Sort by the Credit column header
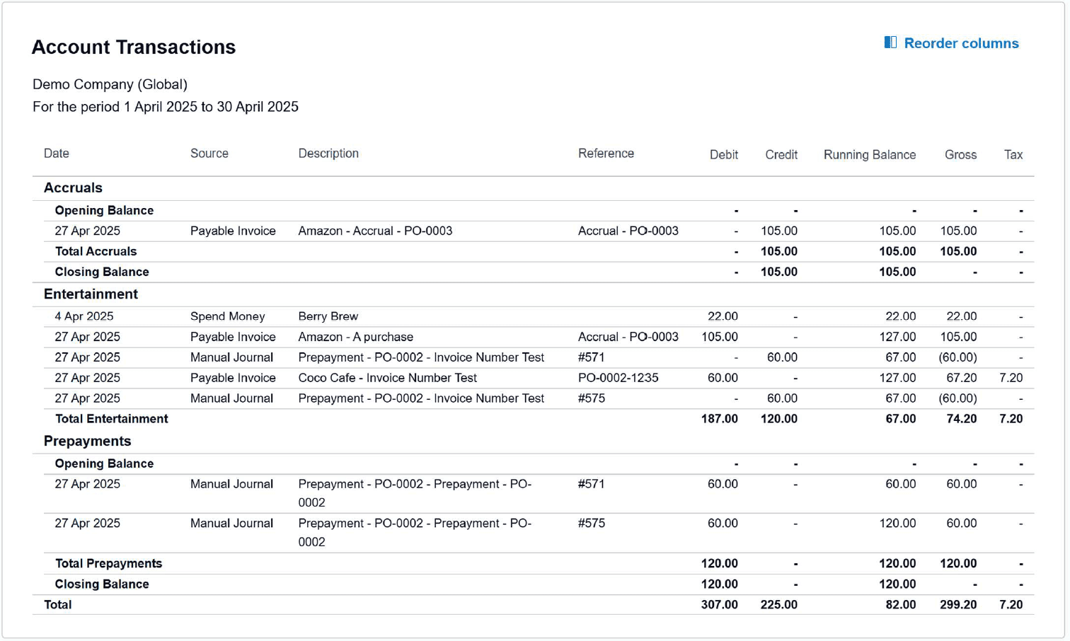The width and height of the screenshot is (1070, 641). click(x=781, y=155)
